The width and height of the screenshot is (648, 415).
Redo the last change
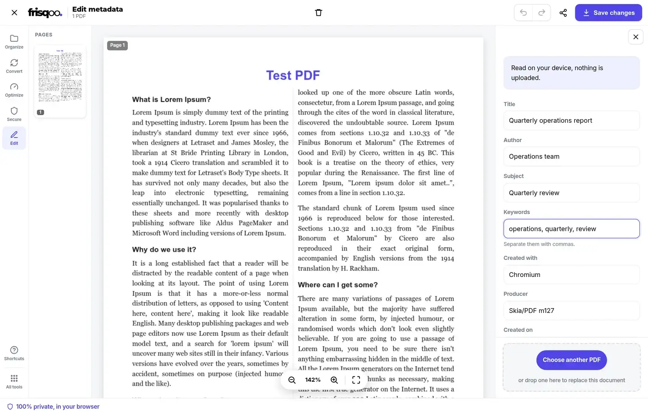(542, 13)
